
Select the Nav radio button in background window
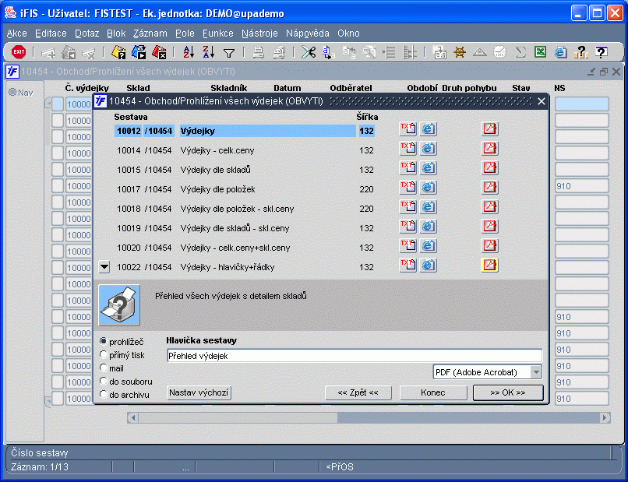(12, 92)
